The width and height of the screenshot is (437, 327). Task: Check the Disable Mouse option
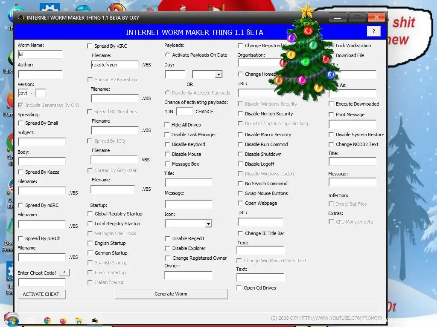(167, 154)
